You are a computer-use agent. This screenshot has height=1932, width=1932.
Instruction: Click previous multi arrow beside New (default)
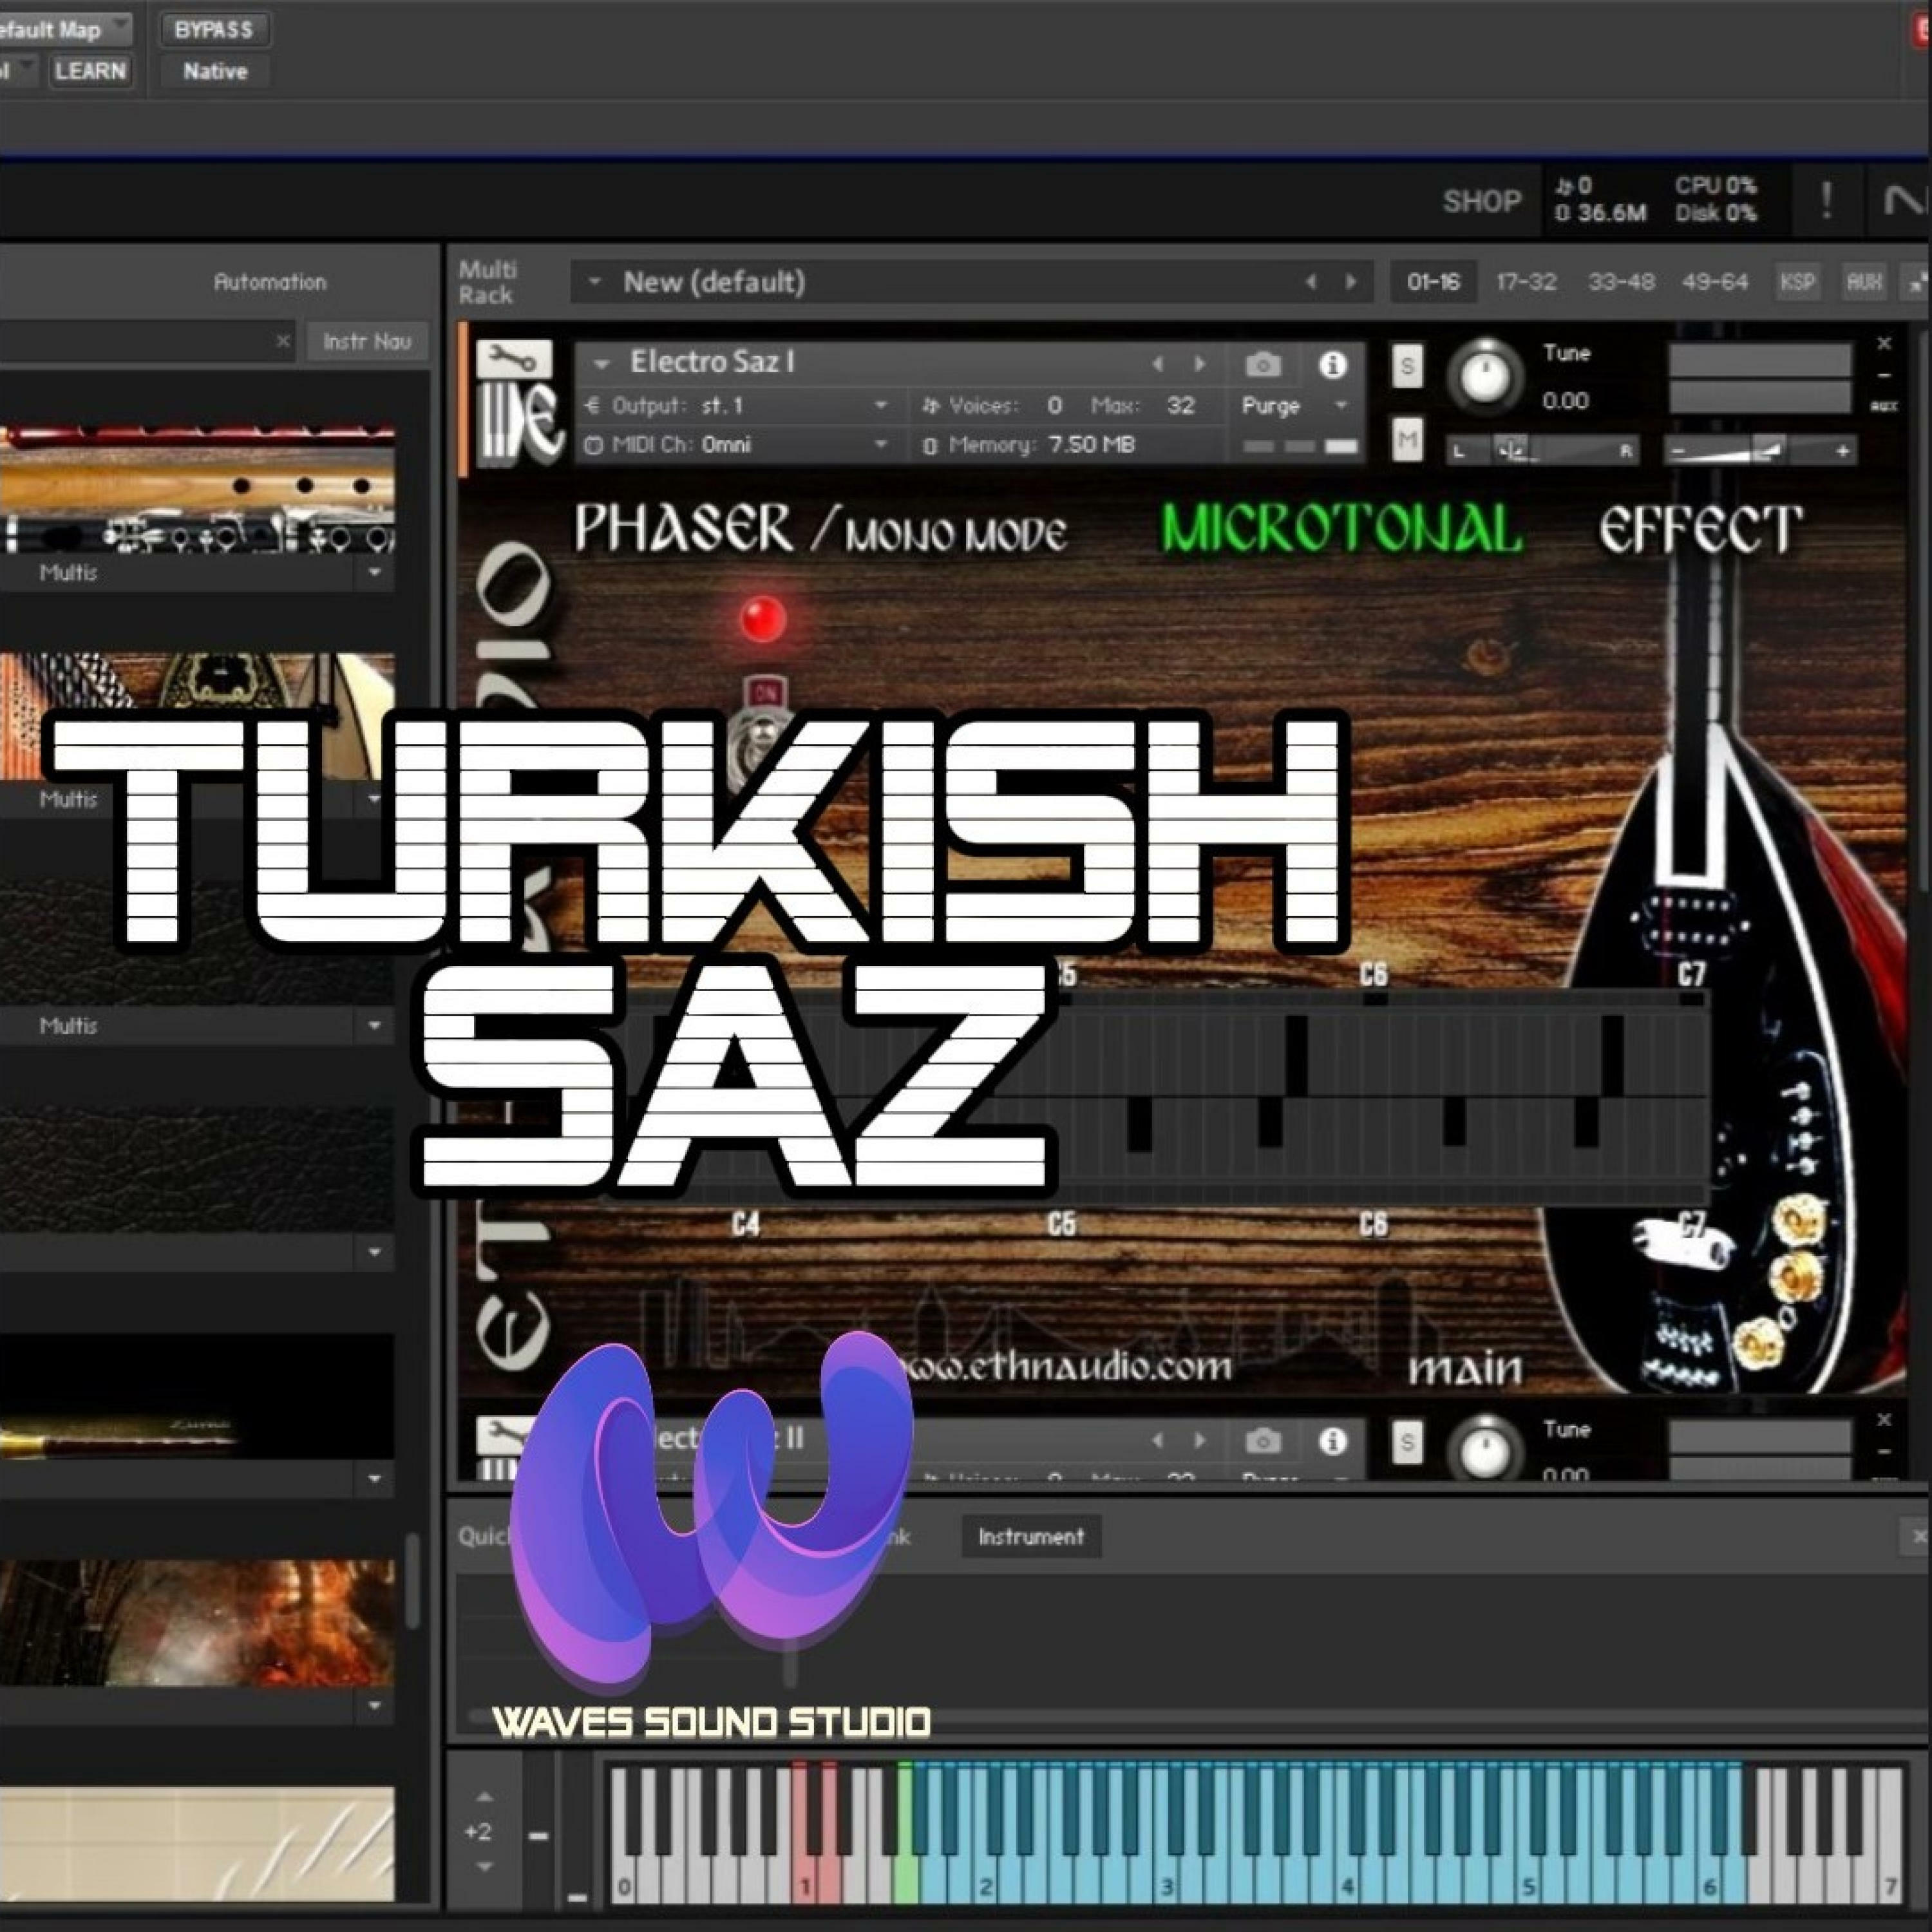pos(1311,282)
